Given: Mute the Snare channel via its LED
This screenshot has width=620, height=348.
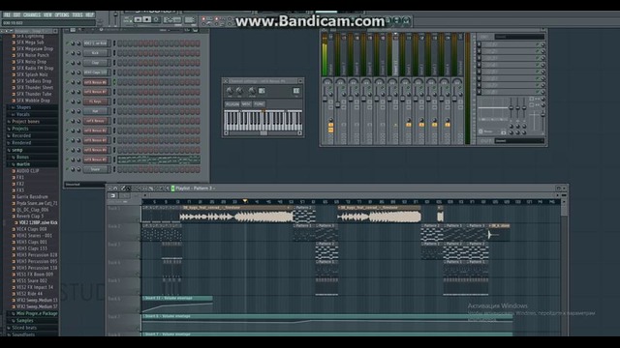Looking at the screenshot, I should (67, 169).
